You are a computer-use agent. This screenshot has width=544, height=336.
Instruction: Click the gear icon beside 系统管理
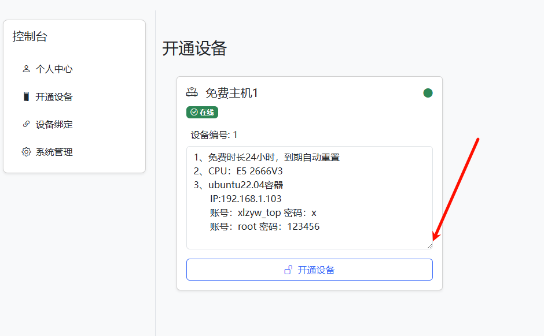(26, 152)
